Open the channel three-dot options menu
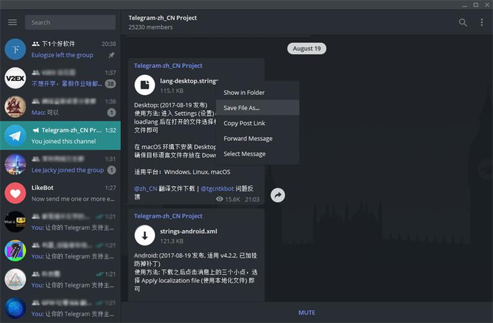 [x=481, y=23]
